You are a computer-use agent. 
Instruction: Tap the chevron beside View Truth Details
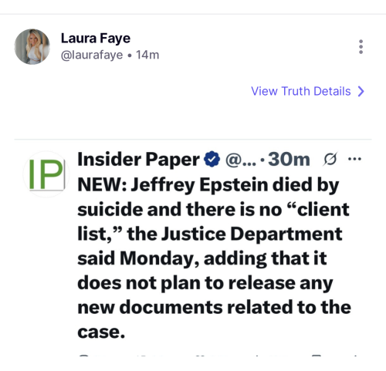361,91
